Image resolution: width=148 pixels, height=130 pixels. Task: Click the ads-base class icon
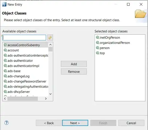(x=5, y=71)
